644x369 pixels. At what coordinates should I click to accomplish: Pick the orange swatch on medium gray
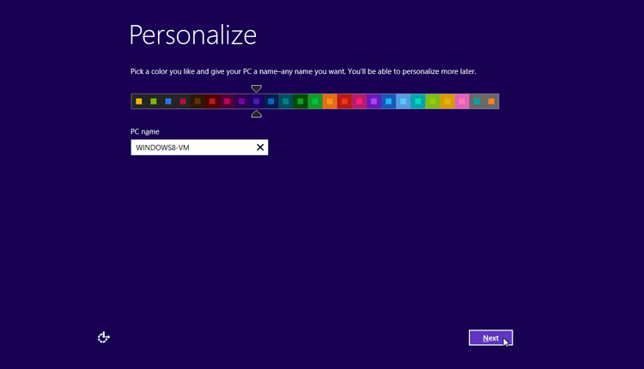point(491,101)
